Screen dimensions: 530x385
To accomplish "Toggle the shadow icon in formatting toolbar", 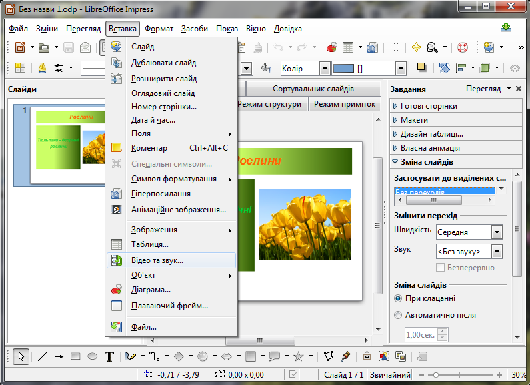I will tap(421, 67).
